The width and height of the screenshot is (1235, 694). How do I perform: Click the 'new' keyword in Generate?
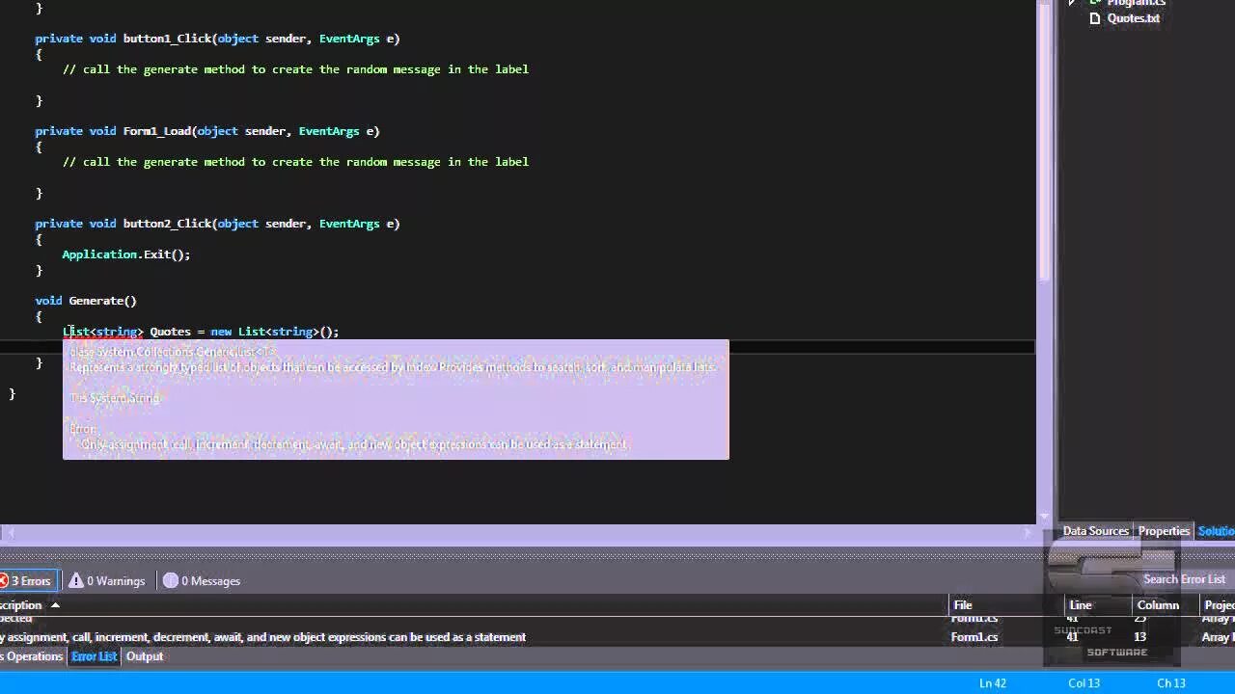pyautogui.click(x=221, y=332)
